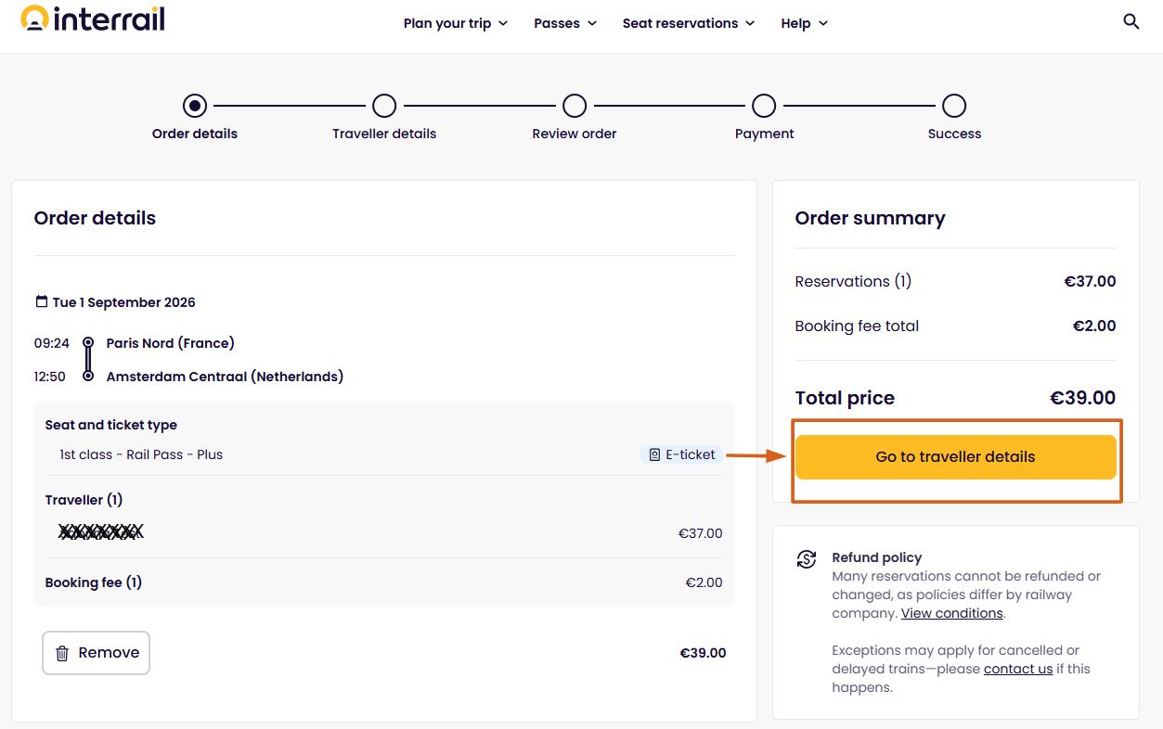Expand the Plan your trip menu
1163x729 pixels.
pyautogui.click(x=456, y=23)
